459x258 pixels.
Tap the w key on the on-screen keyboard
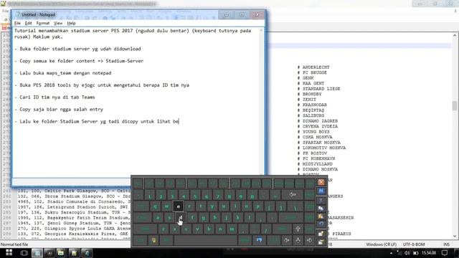[166, 206]
